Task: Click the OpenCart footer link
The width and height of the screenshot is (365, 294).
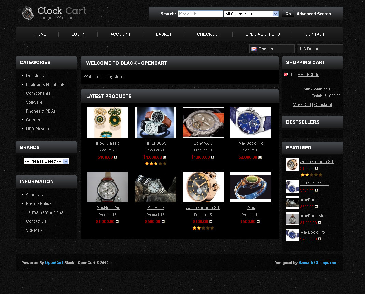Action: click(x=54, y=262)
